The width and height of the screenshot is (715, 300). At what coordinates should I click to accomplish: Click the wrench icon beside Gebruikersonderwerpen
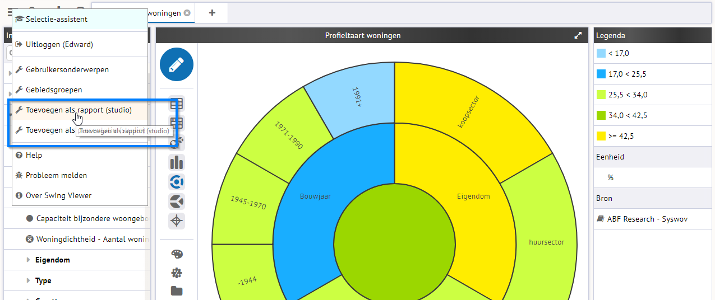tap(19, 69)
